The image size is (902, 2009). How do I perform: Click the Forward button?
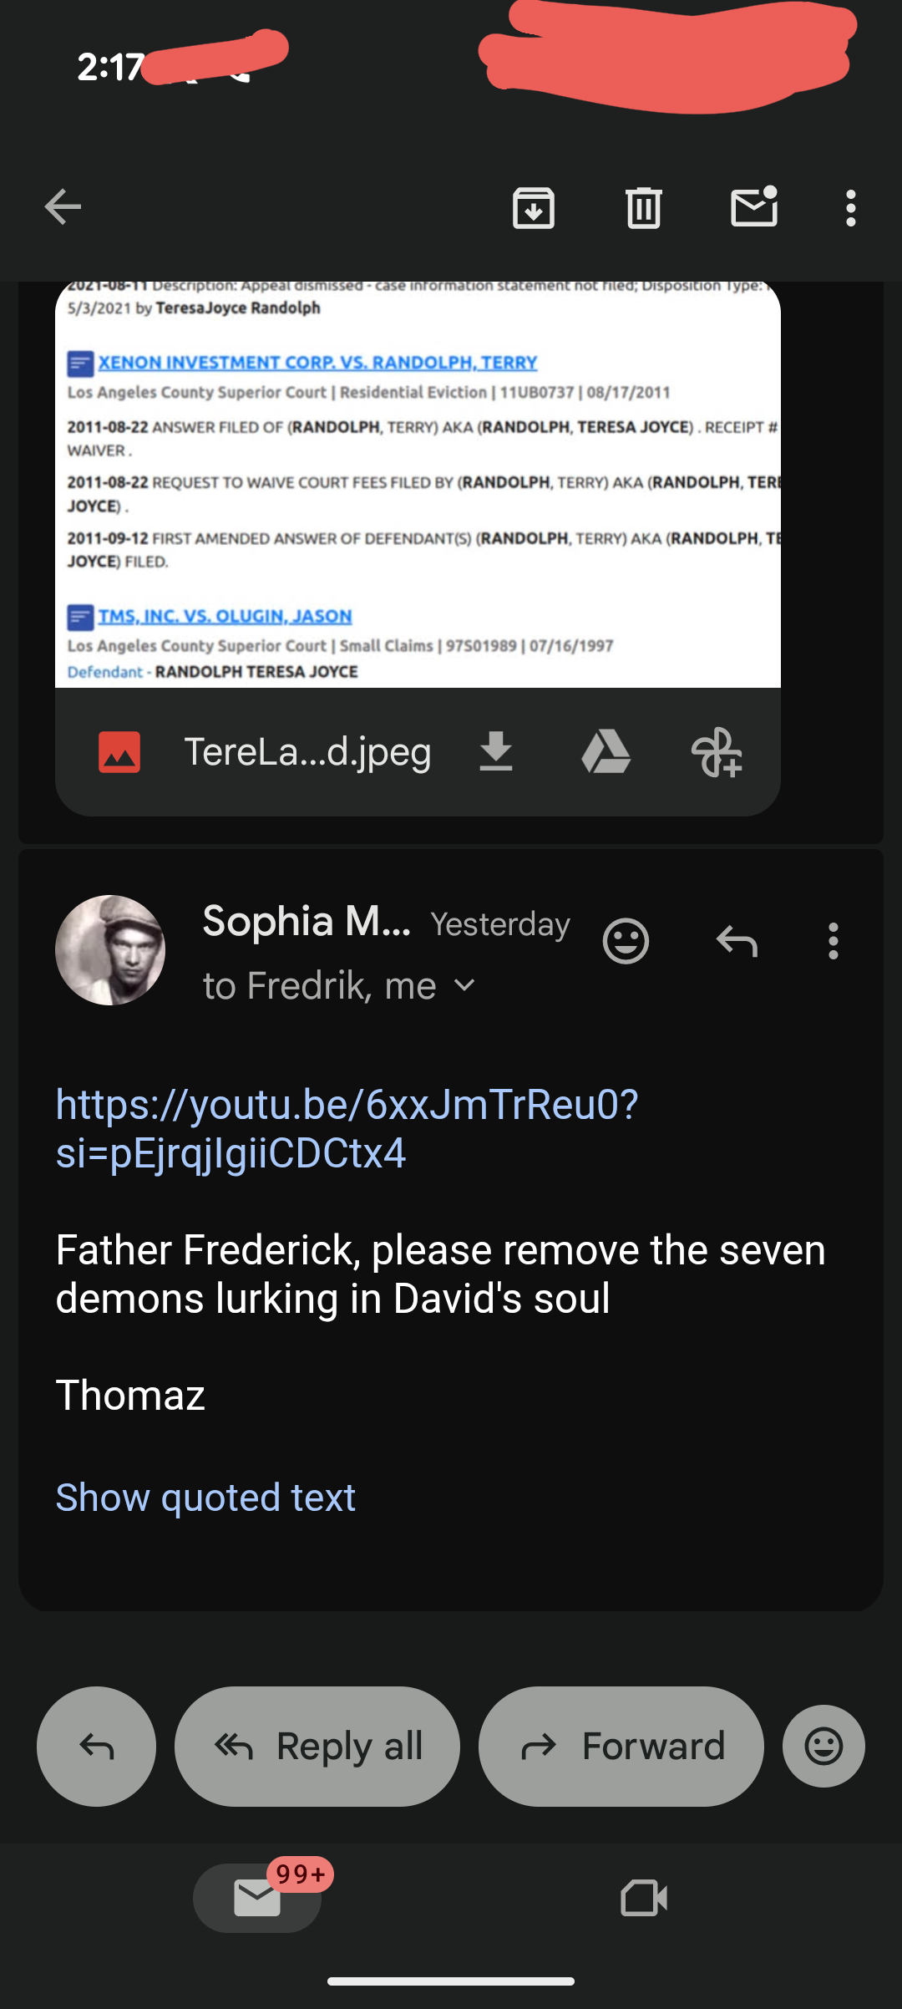tap(621, 1747)
